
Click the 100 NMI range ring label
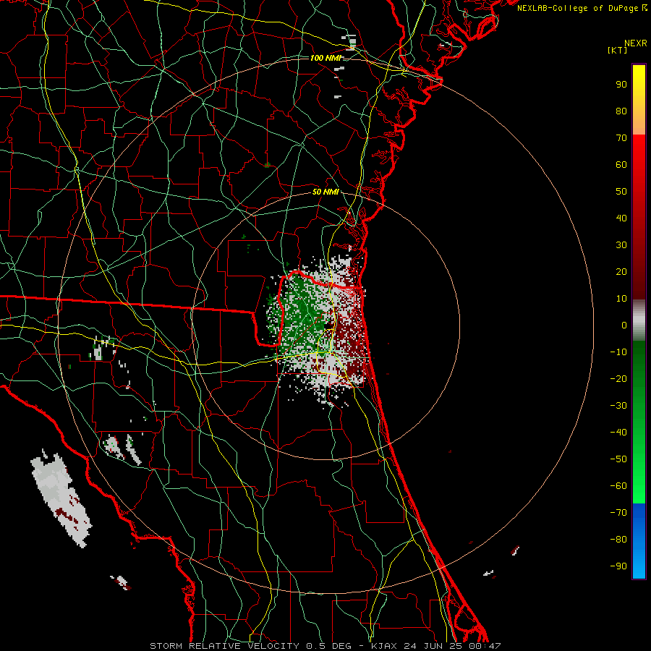coord(325,58)
